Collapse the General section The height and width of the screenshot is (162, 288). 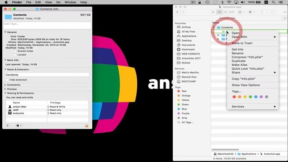click(5, 32)
